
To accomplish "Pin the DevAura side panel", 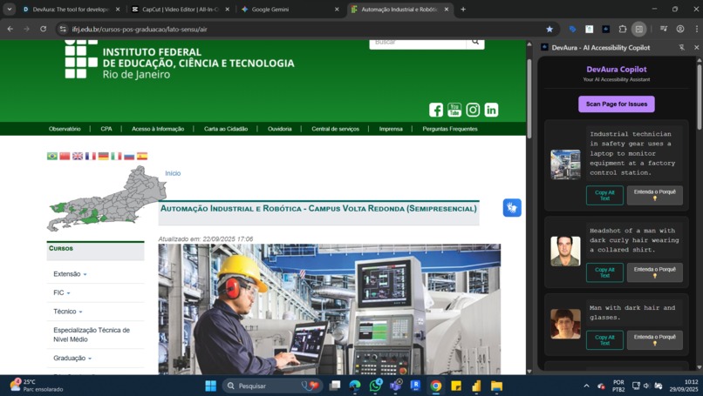I will point(681,47).
